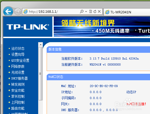Click the address bar showing 192.168.1.1
Viewport: 150px width, 114px height.
point(53,11)
